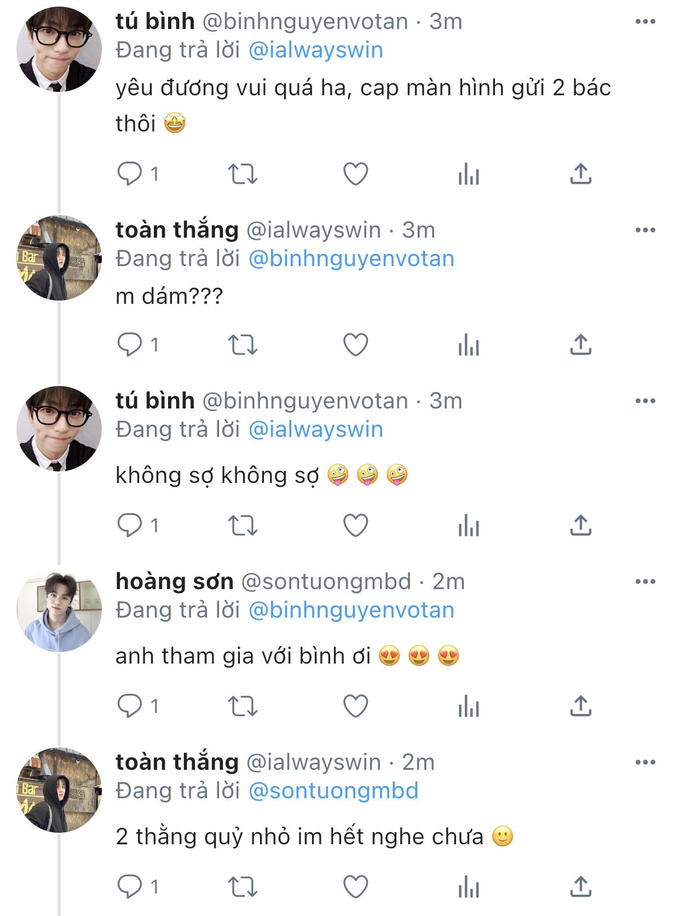Viewport: 680px width, 916px height.
Task: Like the '2 thằng quỷ nhỏ im hết' tweet
Action: (x=355, y=887)
